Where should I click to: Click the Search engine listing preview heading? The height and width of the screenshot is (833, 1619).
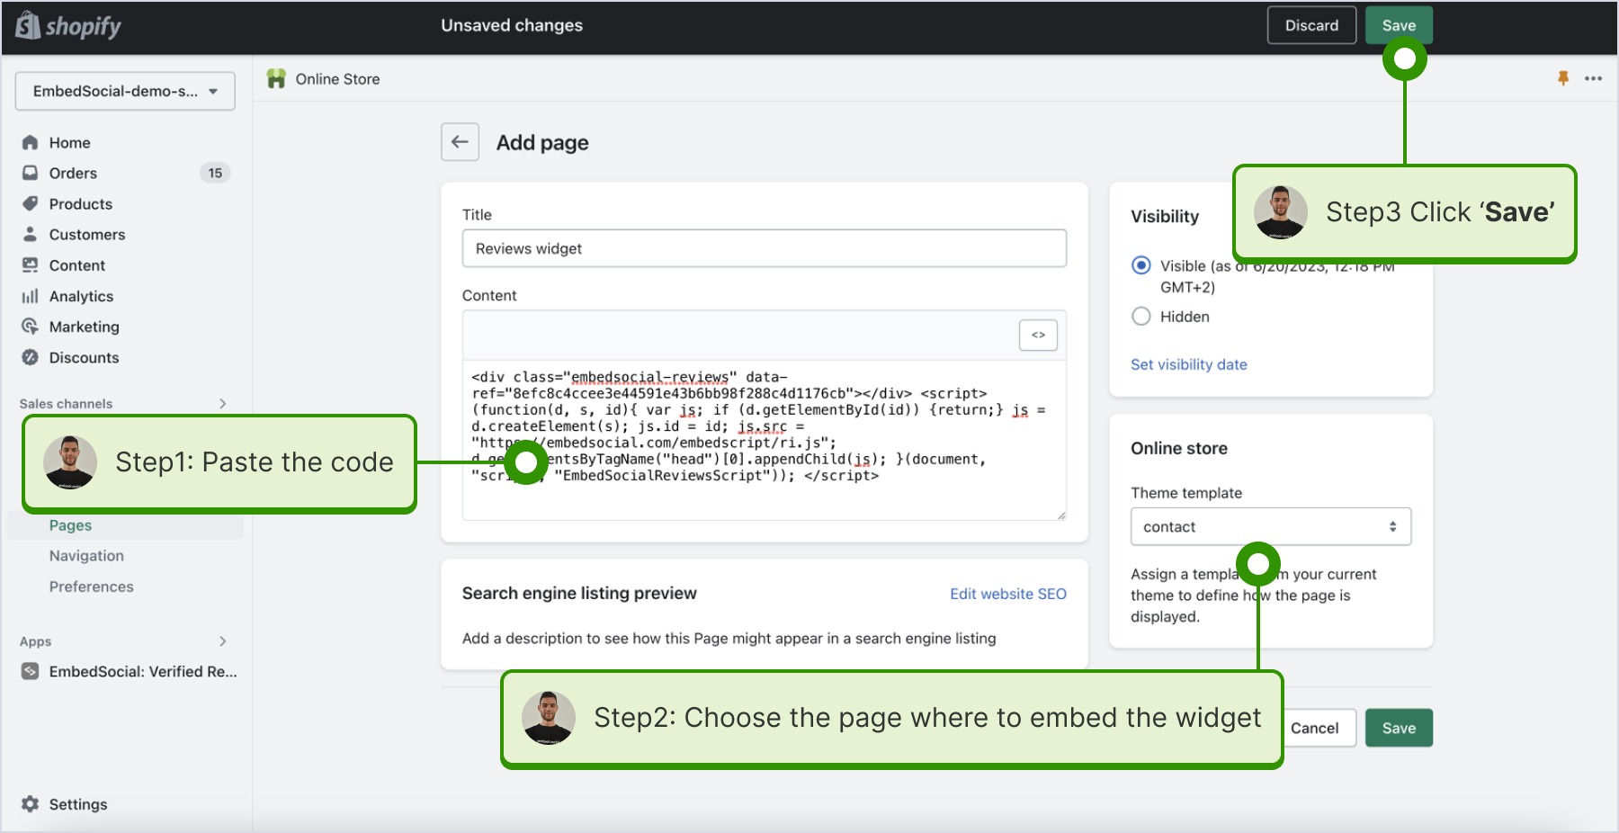579,593
